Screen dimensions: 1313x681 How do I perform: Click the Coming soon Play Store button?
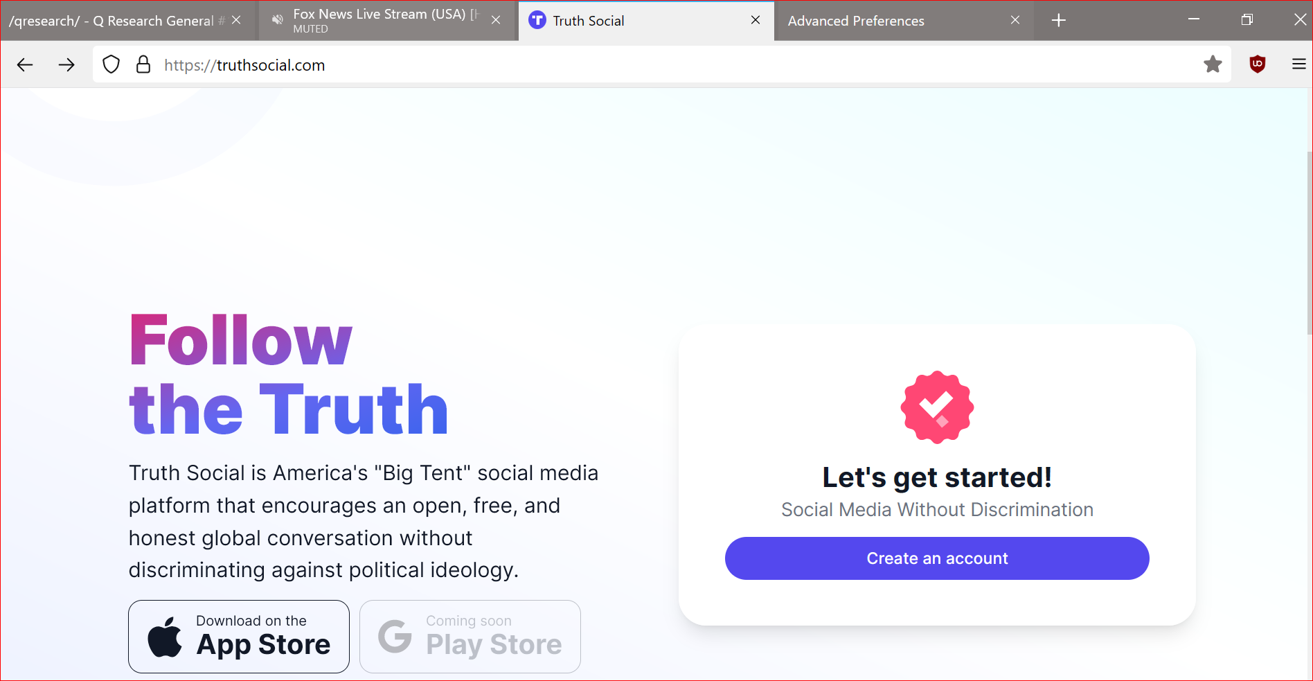click(470, 637)
